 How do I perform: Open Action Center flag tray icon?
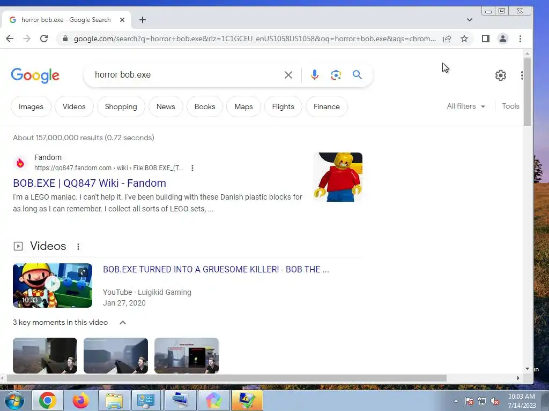pyautogui.click(x=469, y=401)
